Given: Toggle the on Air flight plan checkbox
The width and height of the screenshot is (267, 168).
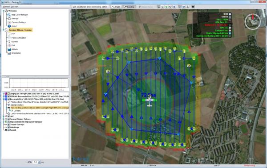Looking at the screenshot, I should (8, 93).
